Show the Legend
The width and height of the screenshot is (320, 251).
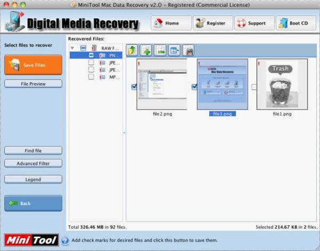(33, 179)
